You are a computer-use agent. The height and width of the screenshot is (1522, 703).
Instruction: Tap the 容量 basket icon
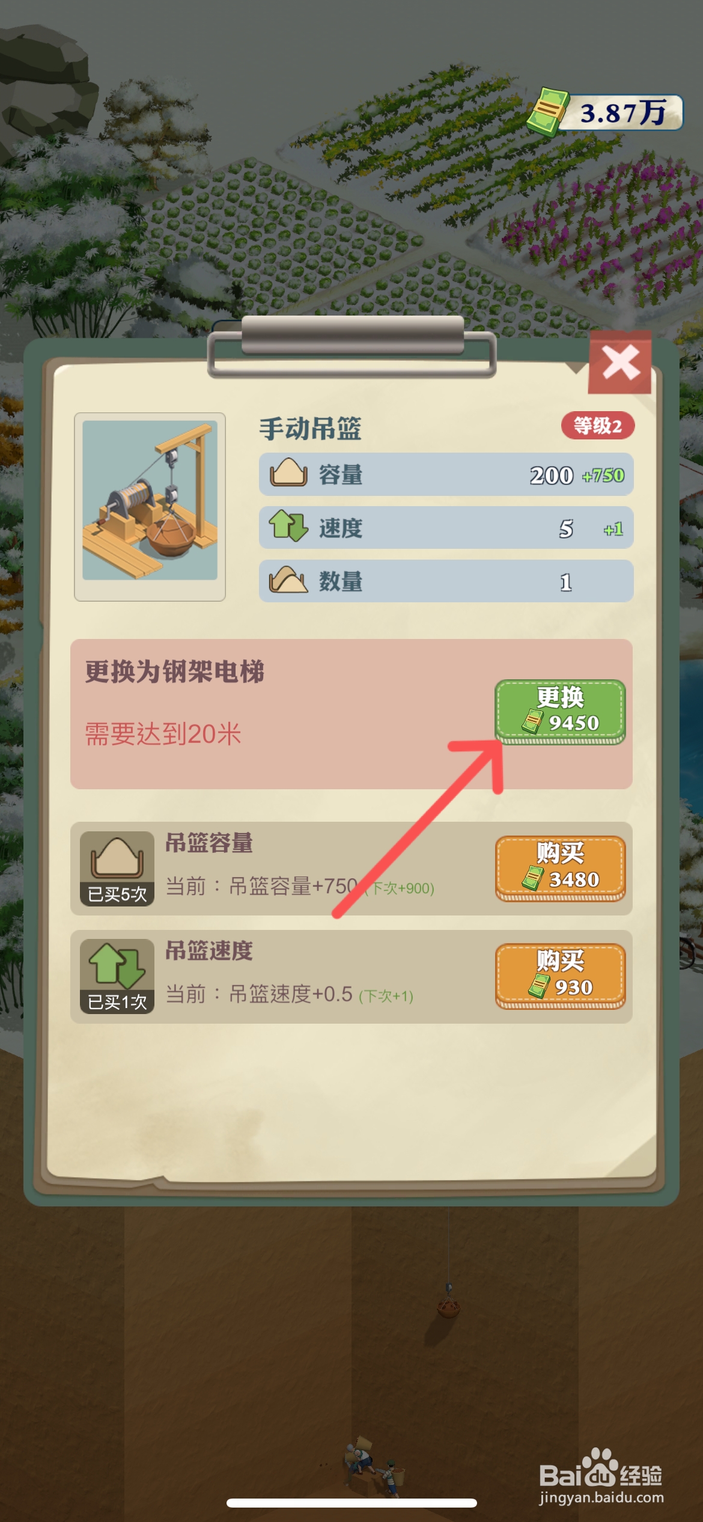288,473
